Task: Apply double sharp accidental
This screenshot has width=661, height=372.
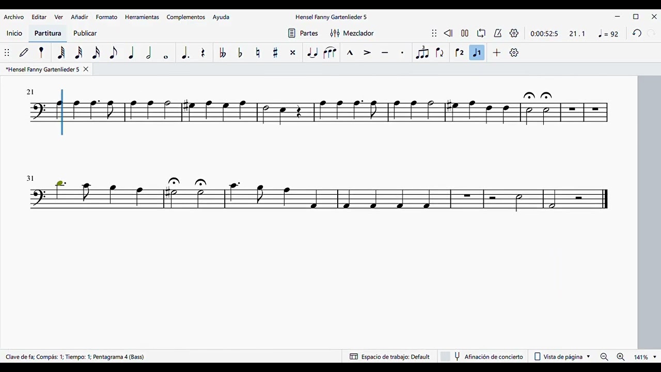Action: [293, 53]
